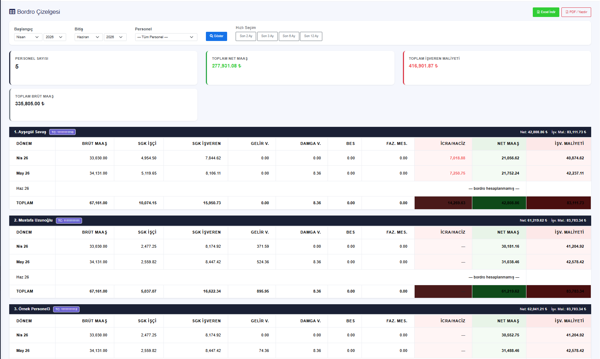The width and height of the screenshot is (600, 359).
Task: Click the Göster search button
Action: 217,36
